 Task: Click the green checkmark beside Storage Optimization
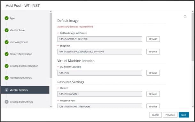(x=7, y=54)
